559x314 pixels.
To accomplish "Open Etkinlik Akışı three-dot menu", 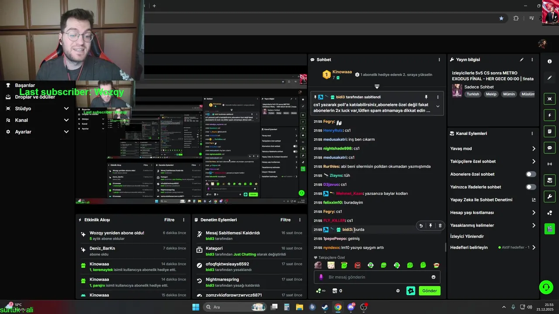I will [x=183, y=220].
